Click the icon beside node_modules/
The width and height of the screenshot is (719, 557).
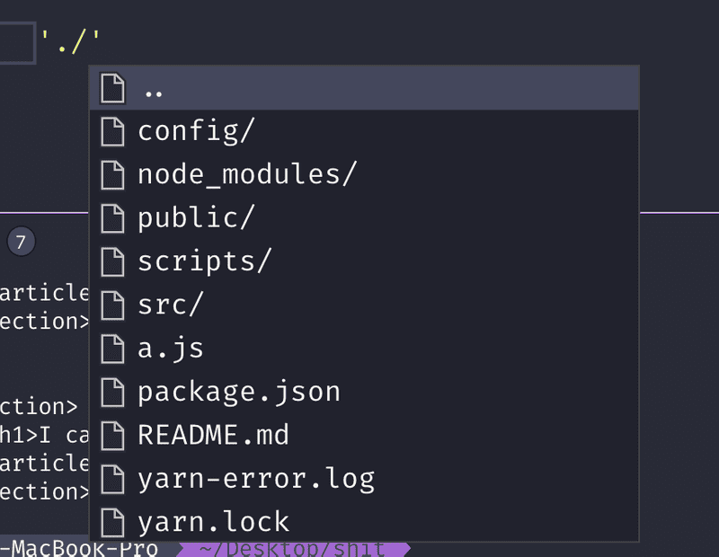click(x=112, y=174)
